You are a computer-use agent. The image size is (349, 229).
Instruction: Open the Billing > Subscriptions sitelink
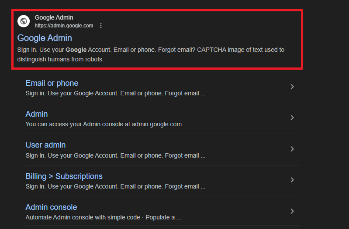[64, 176]
